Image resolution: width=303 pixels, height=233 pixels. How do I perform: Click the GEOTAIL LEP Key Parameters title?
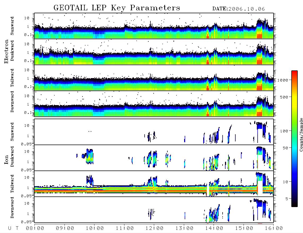[x=117, y=8]
